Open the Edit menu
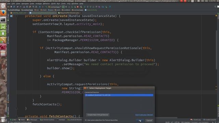The width and height of the screenshot is (219, 123). pos(13,4)
